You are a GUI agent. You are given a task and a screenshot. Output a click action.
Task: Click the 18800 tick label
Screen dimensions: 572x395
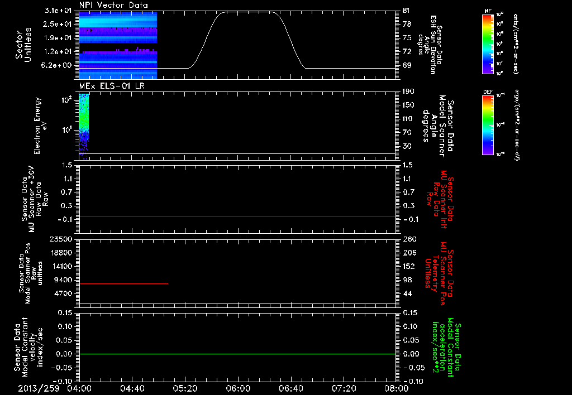[60, 253]
